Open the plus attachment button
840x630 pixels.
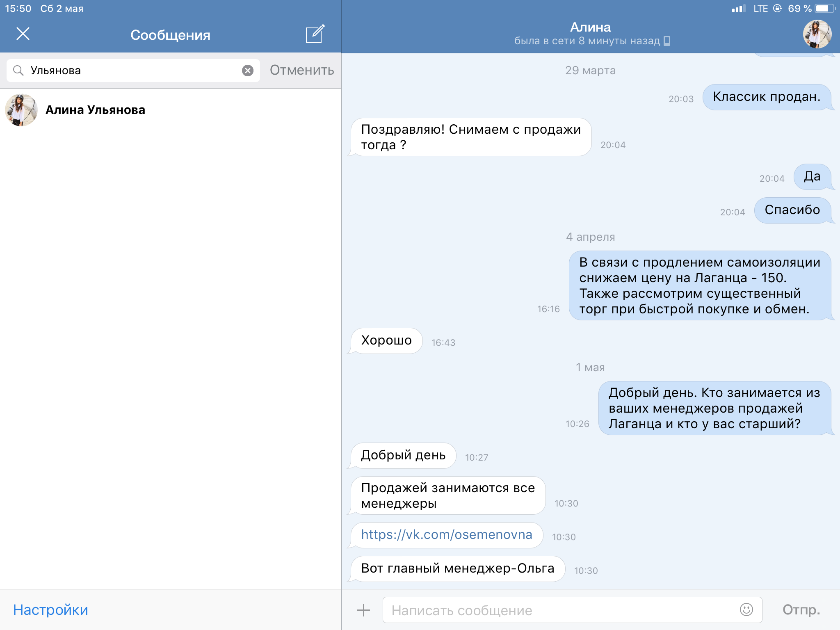tap(363, 610)
